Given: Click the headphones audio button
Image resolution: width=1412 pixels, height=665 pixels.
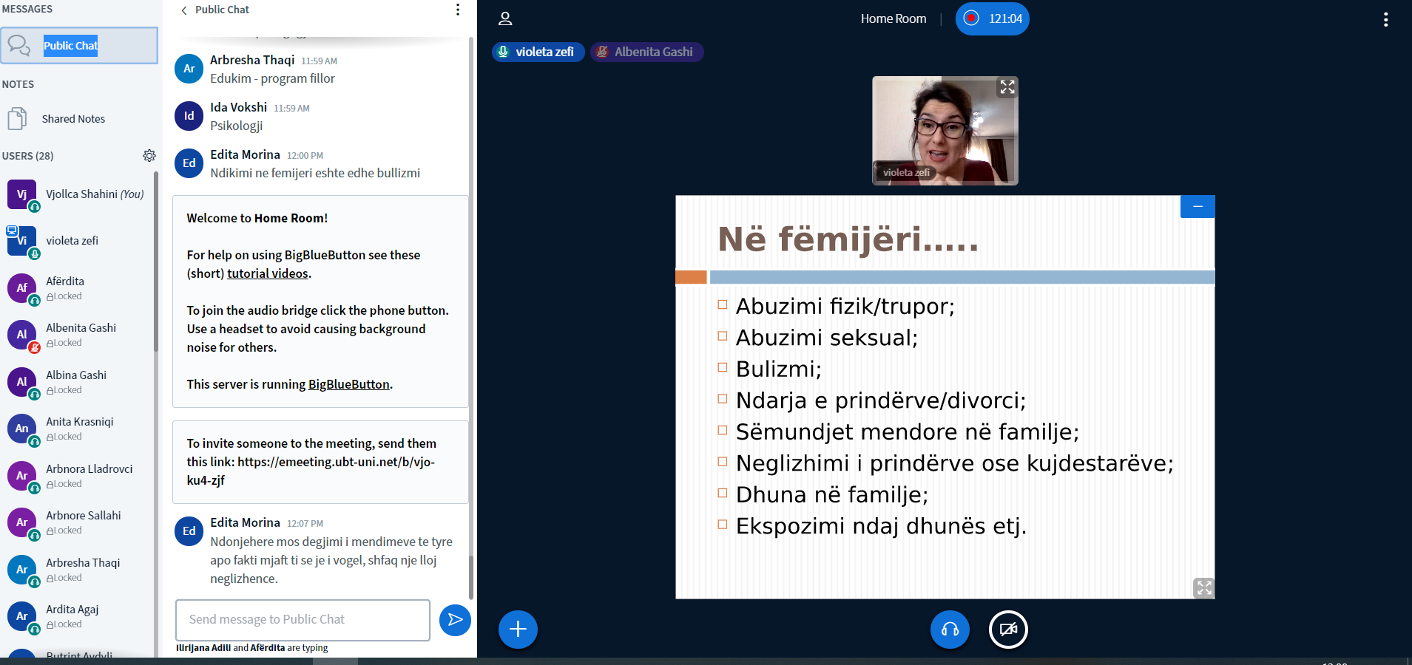Looking at the screenshot, I should coord(950,630).
